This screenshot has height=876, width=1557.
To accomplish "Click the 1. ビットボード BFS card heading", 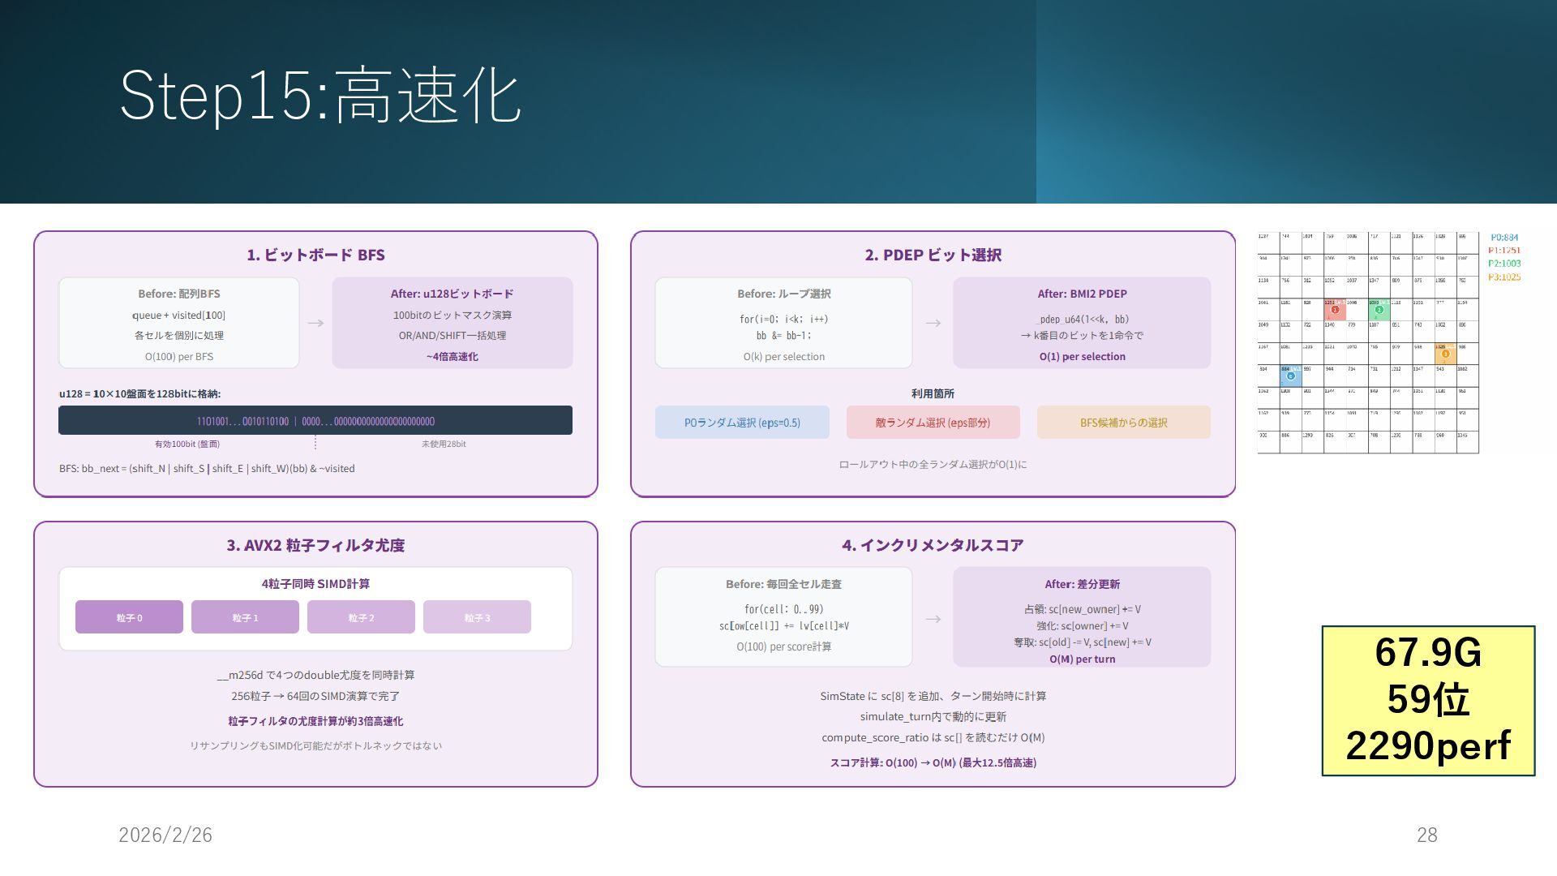I will (315, 255).
